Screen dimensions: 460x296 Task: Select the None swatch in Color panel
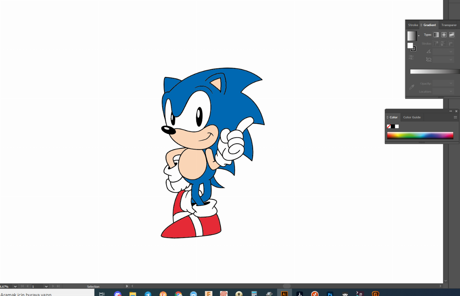[x=389, y=126]
